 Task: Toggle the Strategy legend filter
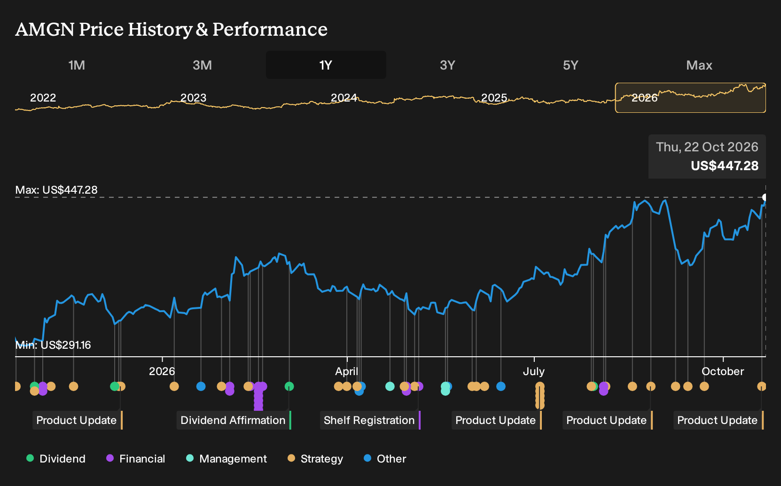(x=315, y=459)
